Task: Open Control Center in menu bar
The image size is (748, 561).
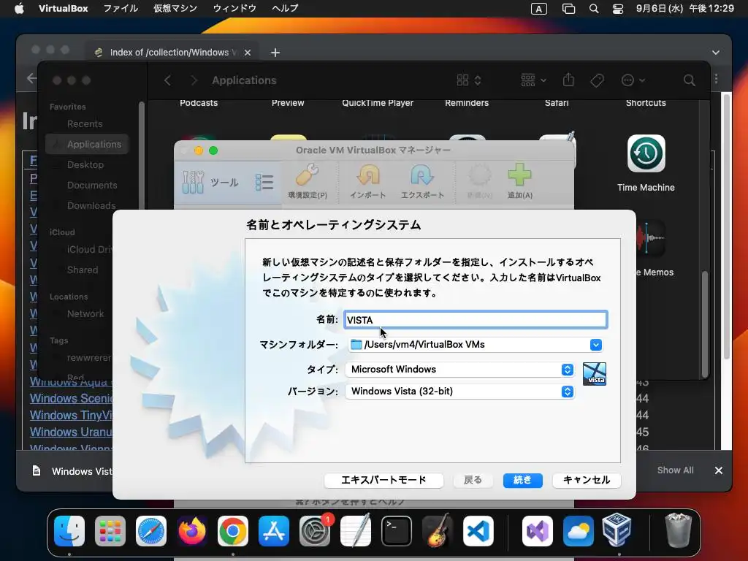Action: tap(618, 9)
